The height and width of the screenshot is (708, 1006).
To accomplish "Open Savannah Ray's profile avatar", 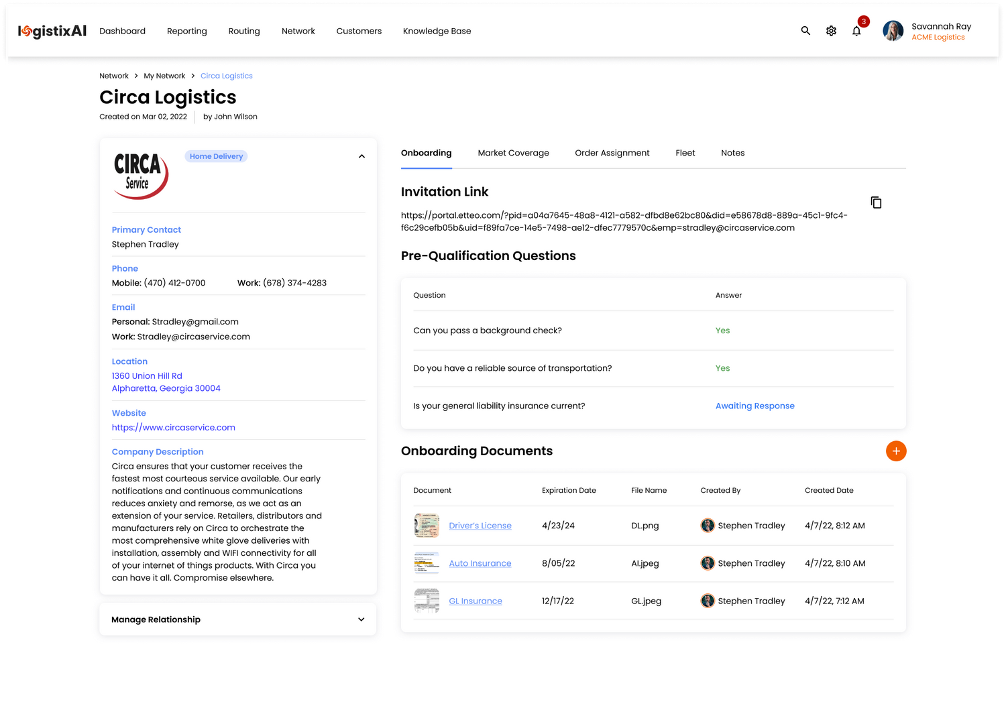I will coord(893,31).
